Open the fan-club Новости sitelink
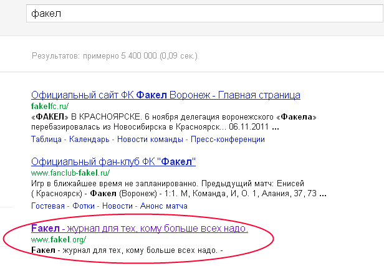Image resolution: width=384 pixels, height=266 pixels. (117, 206)
